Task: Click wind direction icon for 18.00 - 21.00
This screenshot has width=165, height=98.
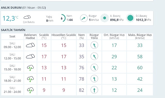Action: (94, 79)
